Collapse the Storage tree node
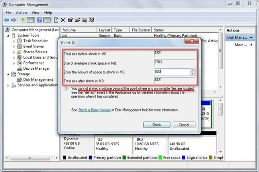 [x=8, y=74]
